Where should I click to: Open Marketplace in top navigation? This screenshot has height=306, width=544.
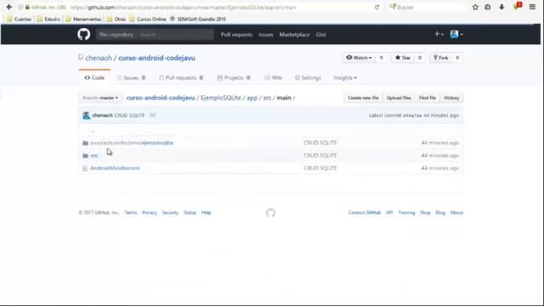click(x=295, y=35)
